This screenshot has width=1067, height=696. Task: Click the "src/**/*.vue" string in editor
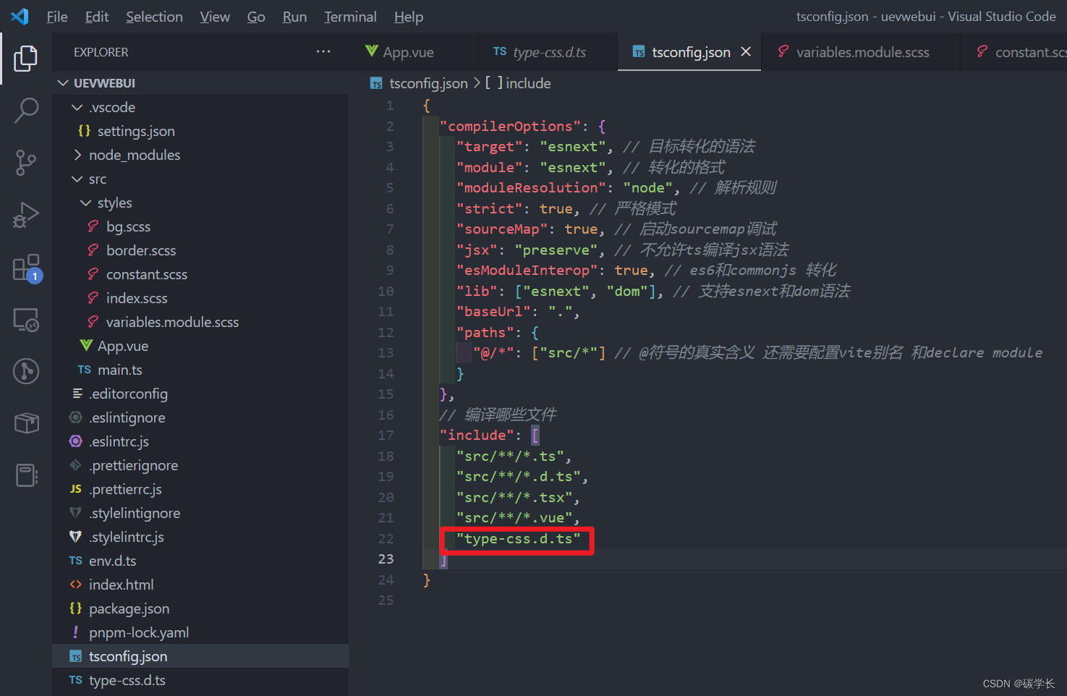tap(514, 517)
